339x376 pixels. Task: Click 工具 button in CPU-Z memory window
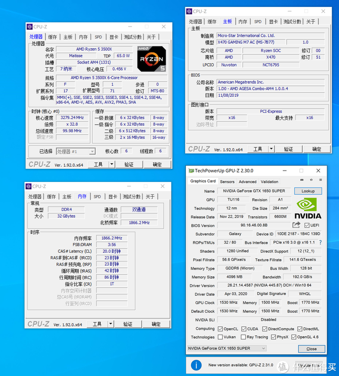pyautogui.click(x=97, y=324)
